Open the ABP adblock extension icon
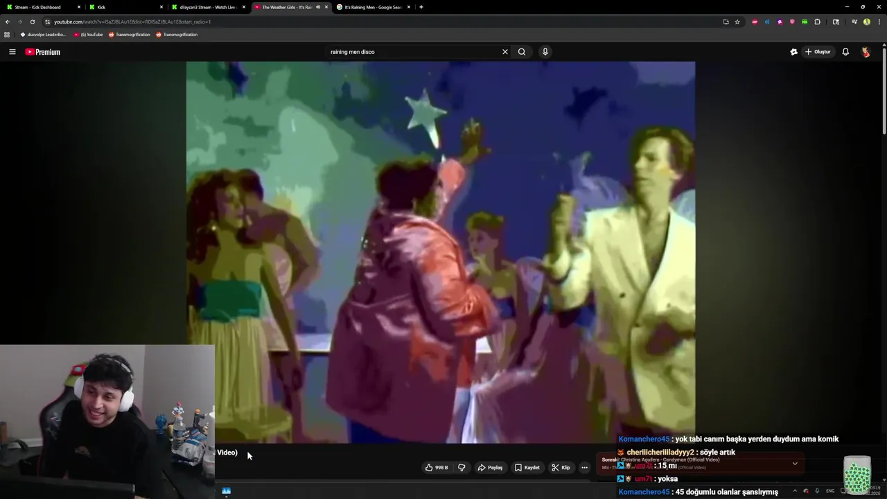Image resolution: width=887 pixels, height=499 pixels. tap(755, 21)
